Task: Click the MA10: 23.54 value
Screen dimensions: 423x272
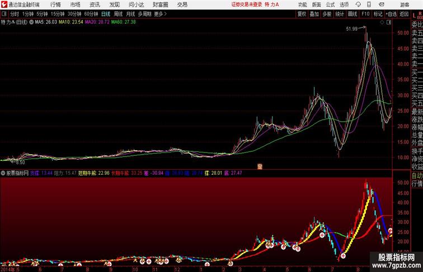Action: pyautogui.click(x=71, y=22)
